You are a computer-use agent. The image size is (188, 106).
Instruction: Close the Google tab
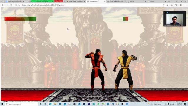point(166,1)
